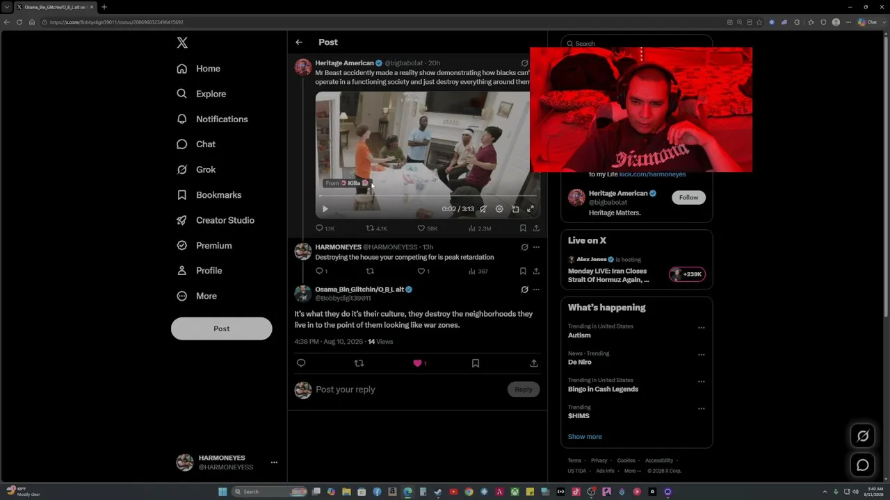
Task: Toggle like on the HARMONEYES reply
Action: coord(421,271)
